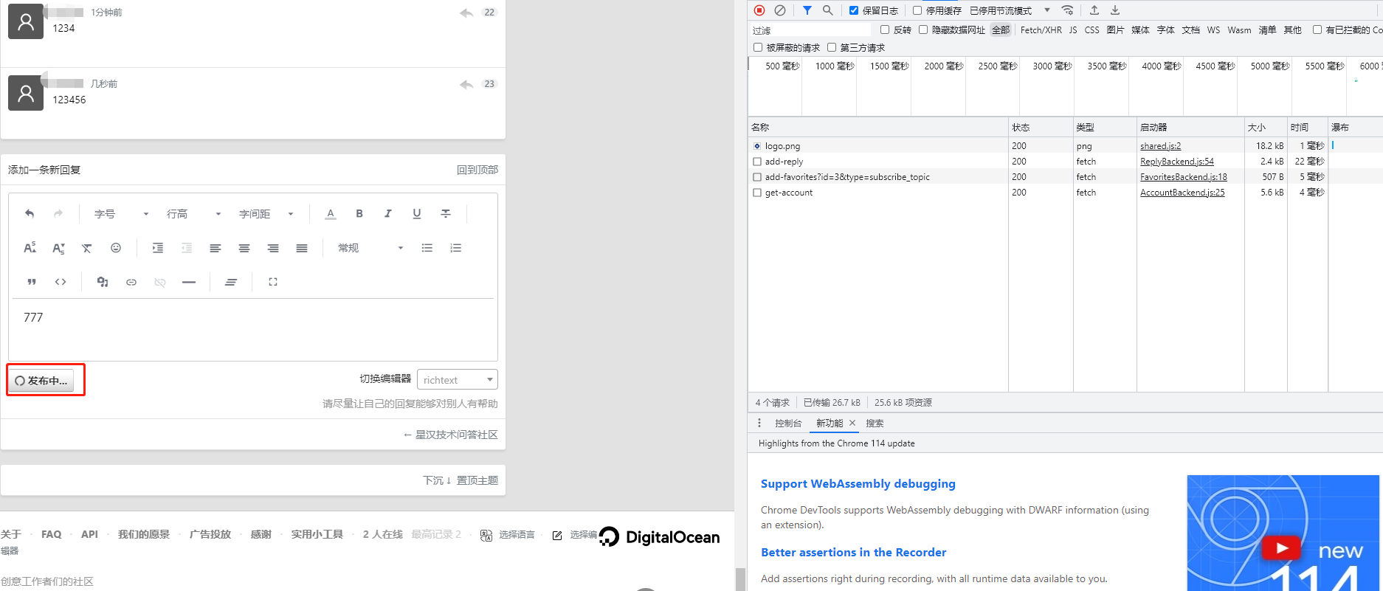The width and height of the screenshot is (1383, 591).
Task: Toggle the 保留日志 checkbox
Action: click(x=854, y=10)
